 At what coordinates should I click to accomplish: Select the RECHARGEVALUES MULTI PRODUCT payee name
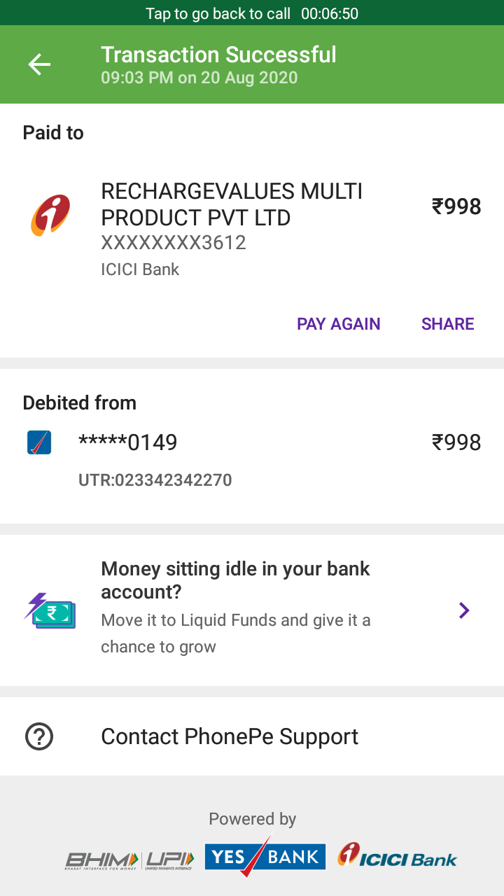pos(232,204)
